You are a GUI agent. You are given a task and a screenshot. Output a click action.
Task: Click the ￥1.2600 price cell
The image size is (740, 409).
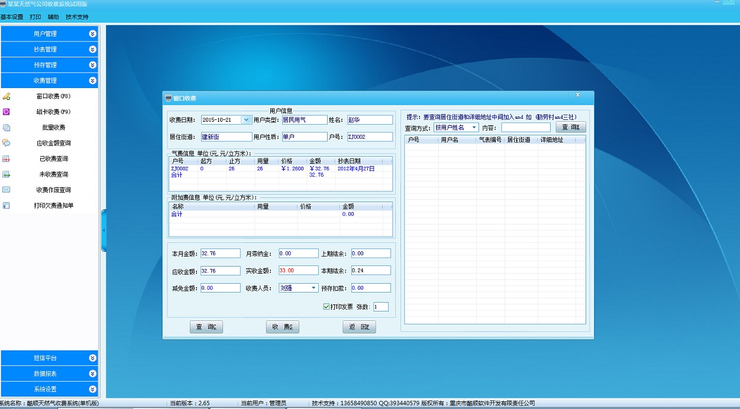293,168
